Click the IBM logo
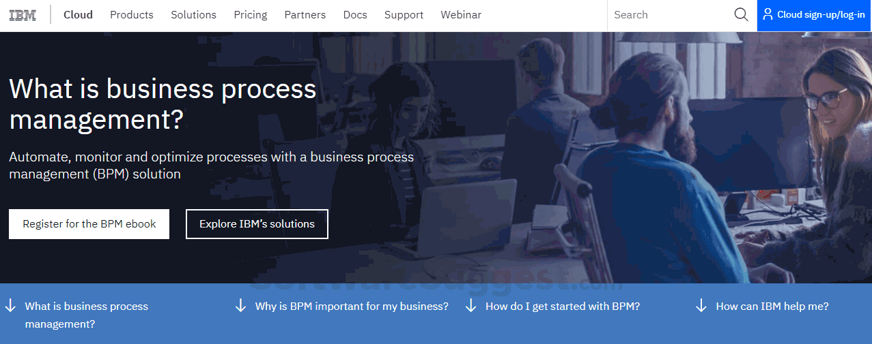The width and height of the screenshot is (872, 344). pyautogui.click(x=23, y=15)
